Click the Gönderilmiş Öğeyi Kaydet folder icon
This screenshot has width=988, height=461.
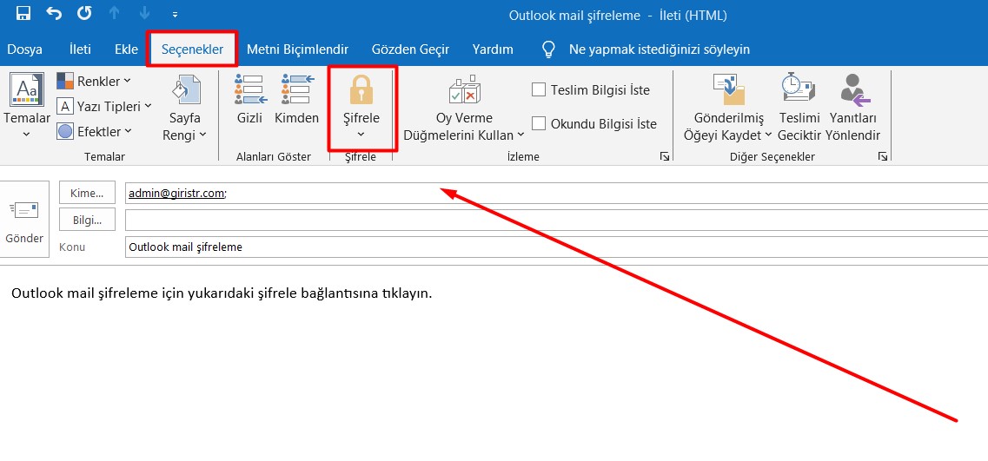[729, 89]
